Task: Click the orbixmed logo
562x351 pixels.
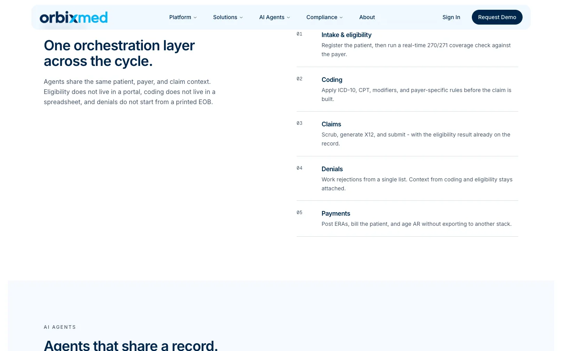Action: click(x=74, y=17)
